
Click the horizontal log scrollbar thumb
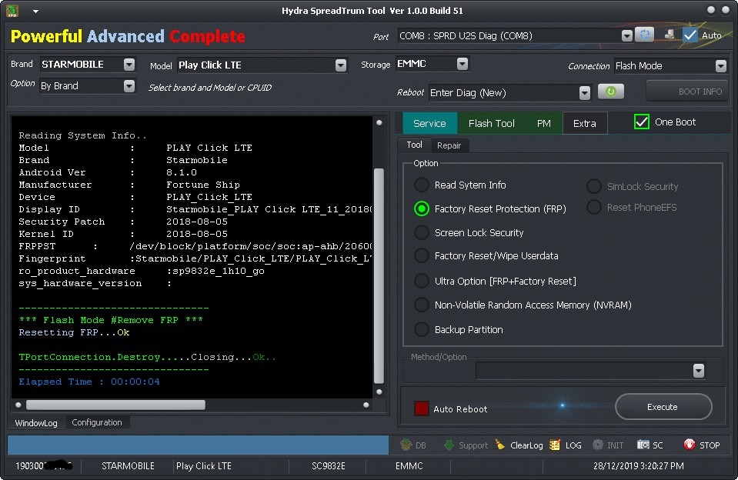click(x=115, y=405)
